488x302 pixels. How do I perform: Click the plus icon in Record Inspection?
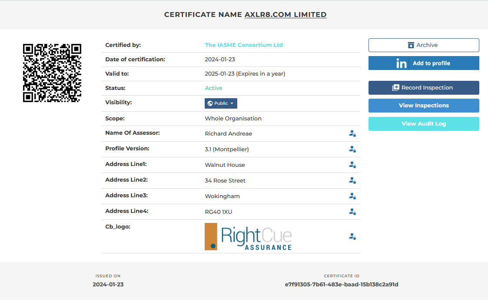pos(395,87)
